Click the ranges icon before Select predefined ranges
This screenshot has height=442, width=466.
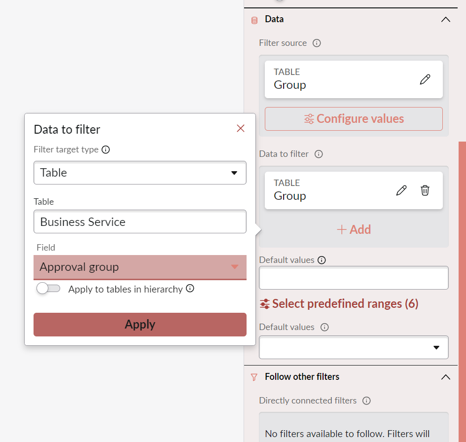265,303
